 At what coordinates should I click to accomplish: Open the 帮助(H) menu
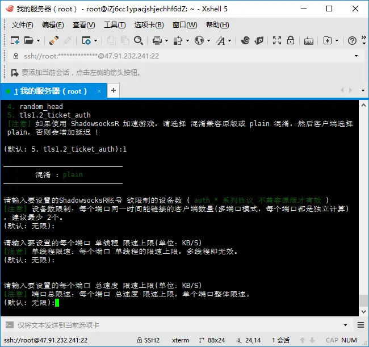pyautogui.click(x=217, y=25)
